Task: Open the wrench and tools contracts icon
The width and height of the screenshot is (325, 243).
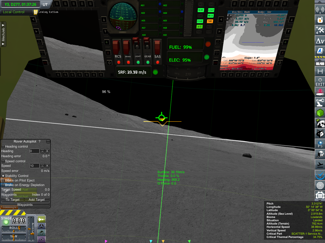Action: tap(320, 30)
